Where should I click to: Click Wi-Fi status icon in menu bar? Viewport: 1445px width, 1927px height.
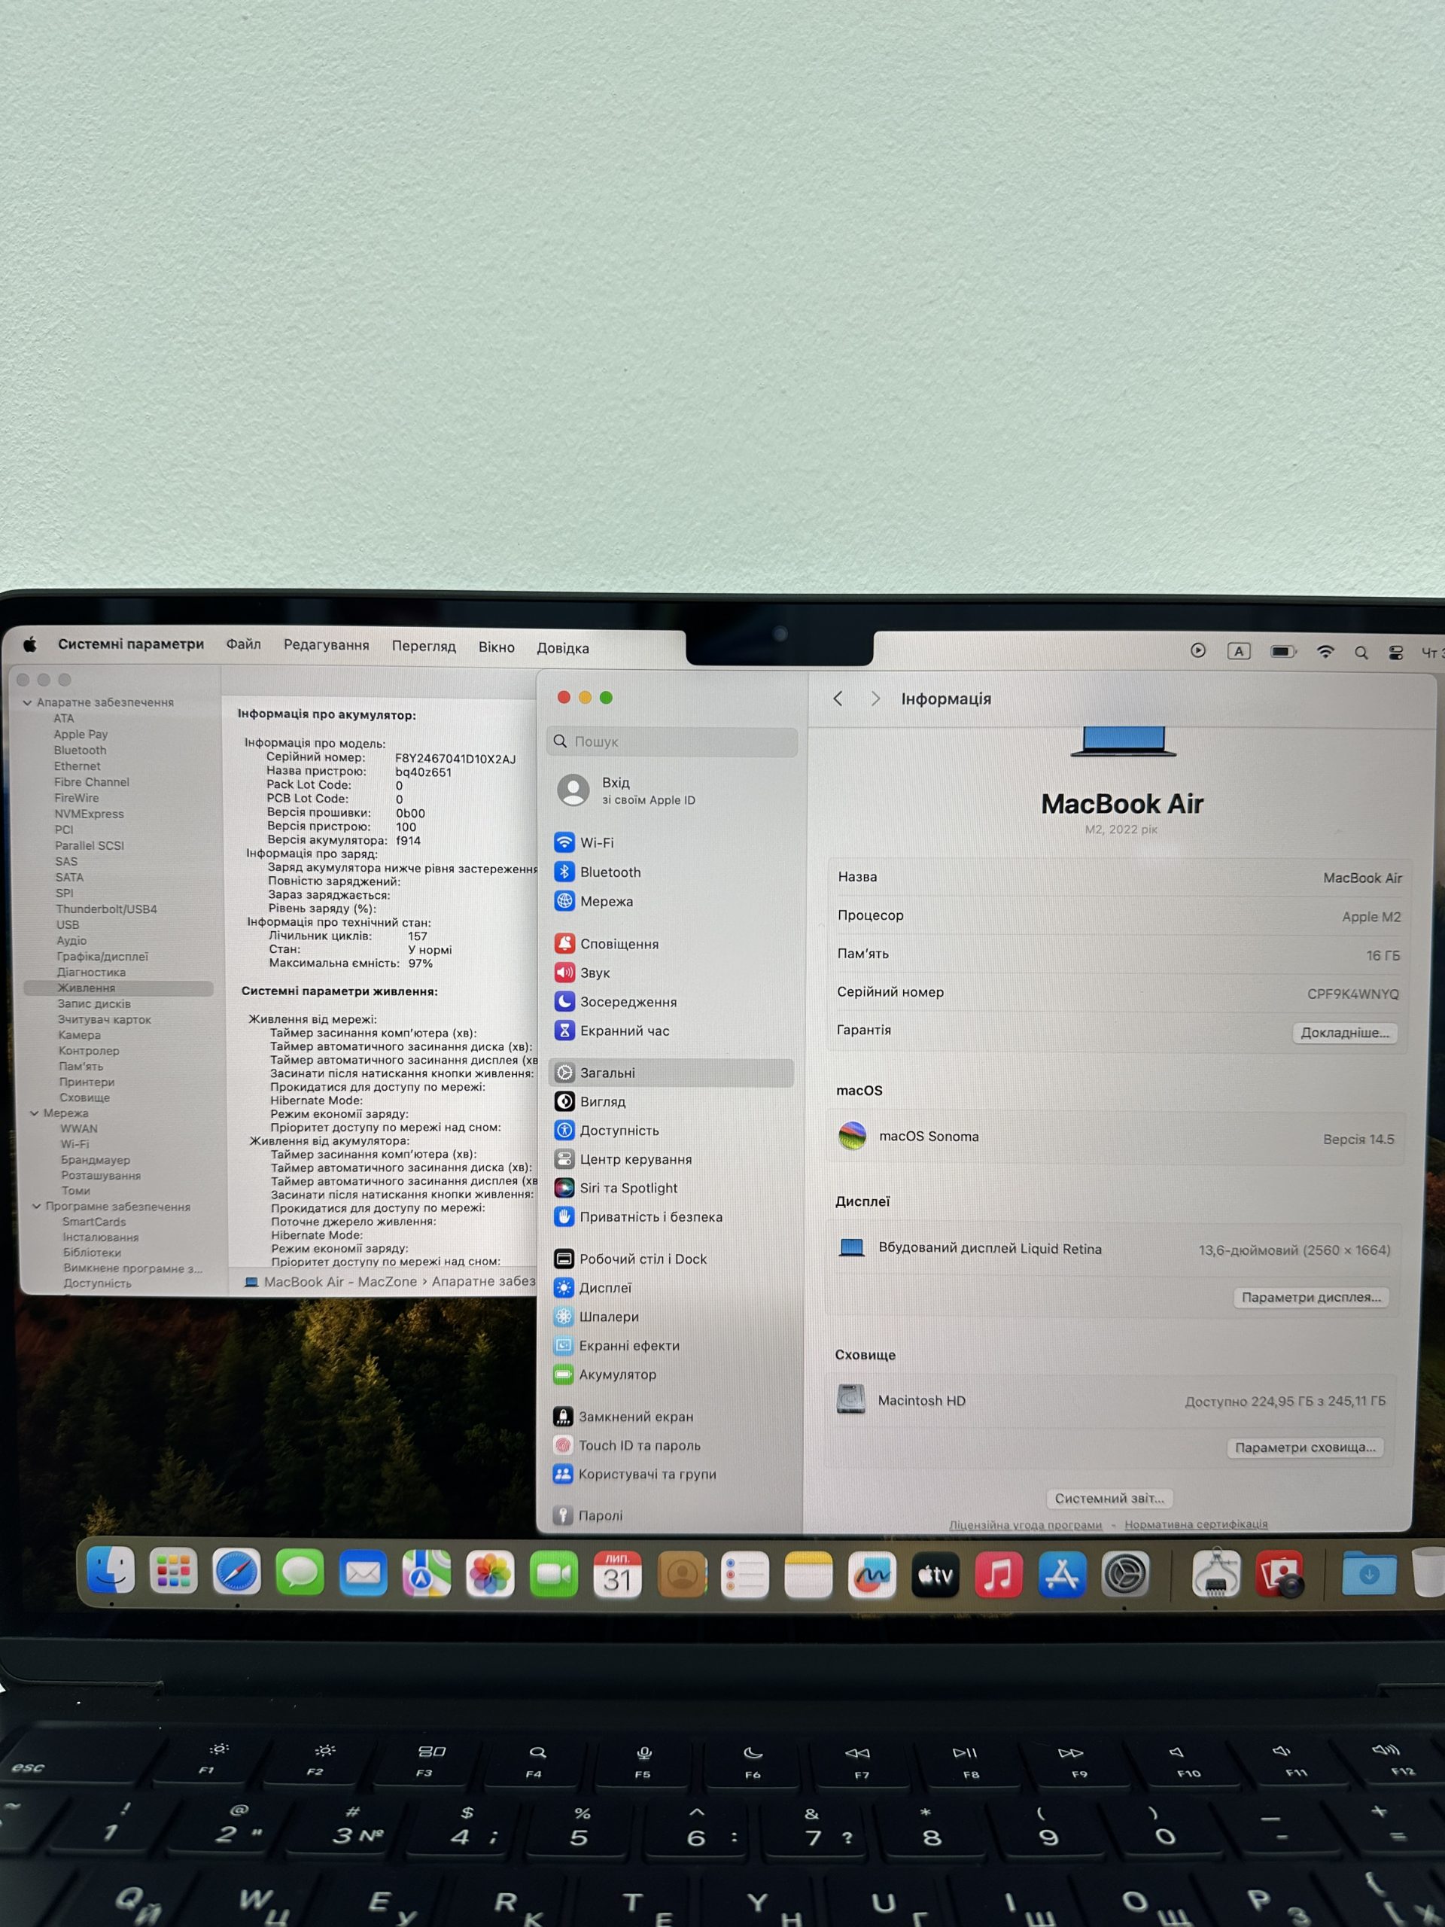pyautogui.click(x=1325, y=652)
